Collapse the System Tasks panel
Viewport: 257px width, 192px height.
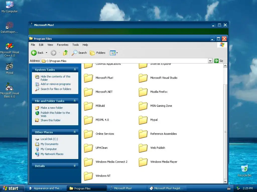pyautogui.click(x=75, y=69)
